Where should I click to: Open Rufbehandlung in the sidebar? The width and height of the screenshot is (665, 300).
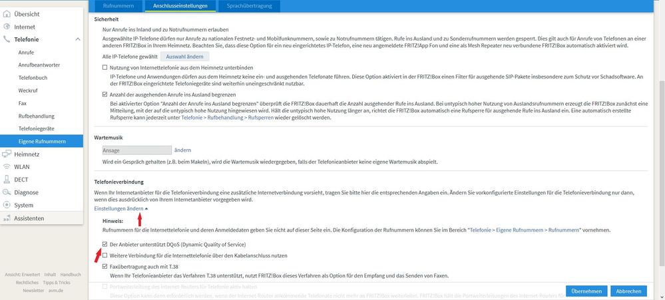pyautogui.click(x=37, y=116)
